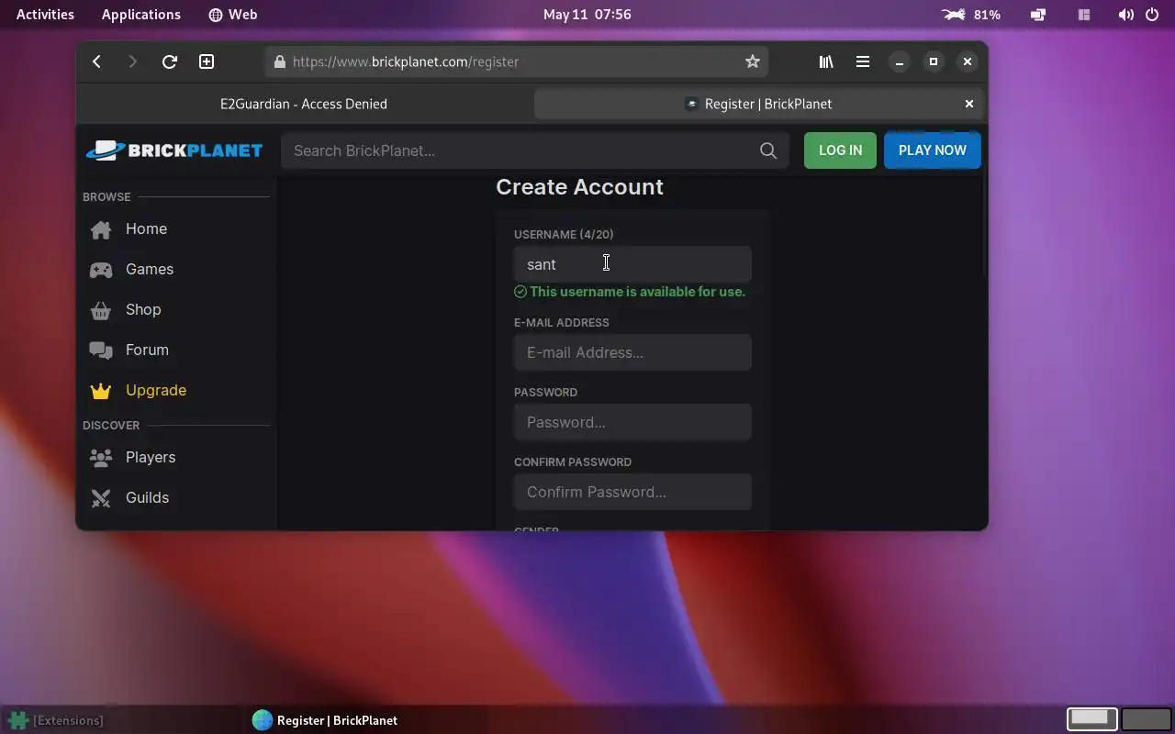This screenshot has height=734, width=1175.
Task: Click 'This username is available for use.' text
Action: (x=637, y=292)
